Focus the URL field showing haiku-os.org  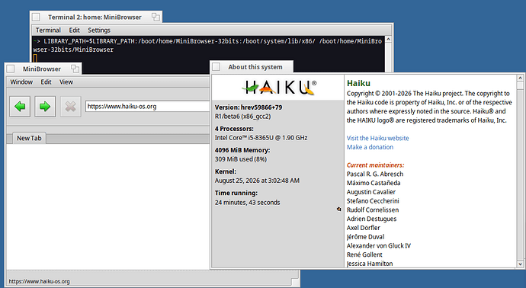(148, 107)
